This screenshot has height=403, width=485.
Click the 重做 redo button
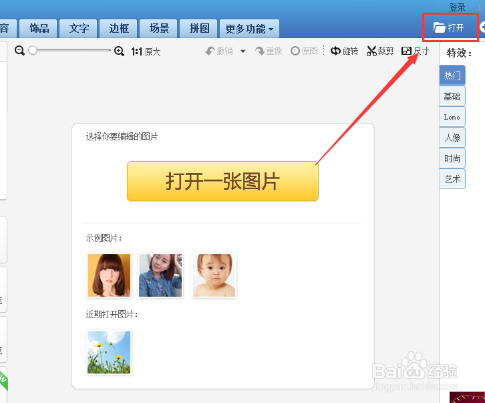[x=269, y=51]
